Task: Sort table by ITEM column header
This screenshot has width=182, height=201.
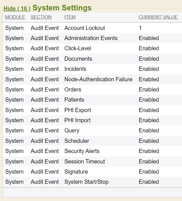Action: point(70,17)
